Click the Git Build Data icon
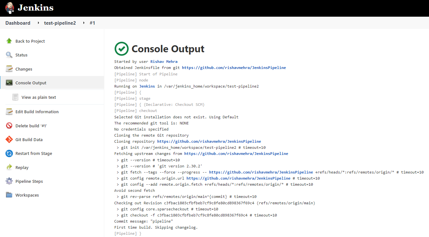The image size is (429, 237). [x=9, y=140]
